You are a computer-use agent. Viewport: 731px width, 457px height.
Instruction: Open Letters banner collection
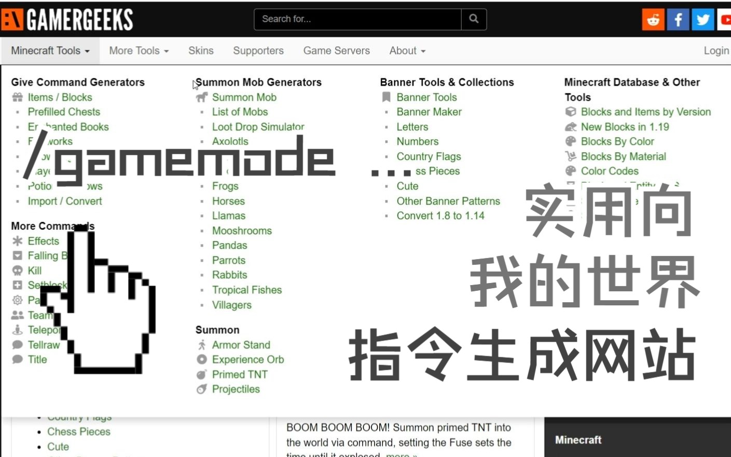coord(412,127)
